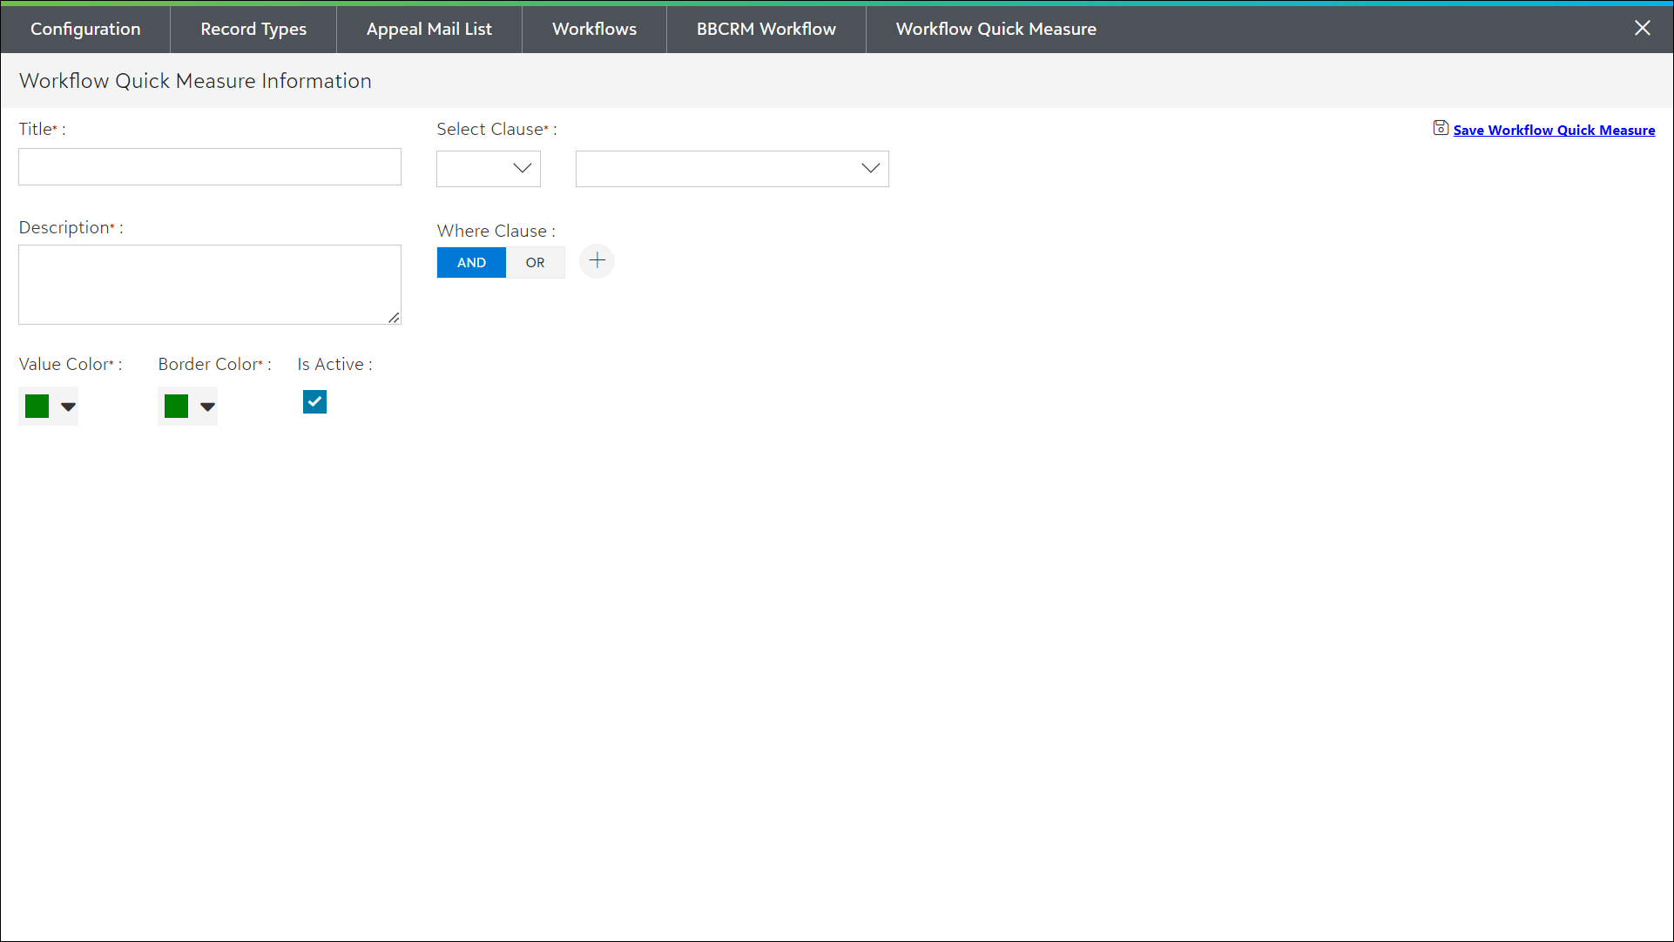The height and width of the screenshot is (942, 1674).
Task: Click Save Workflow Quick Measure link
Action: [1554, 130]
